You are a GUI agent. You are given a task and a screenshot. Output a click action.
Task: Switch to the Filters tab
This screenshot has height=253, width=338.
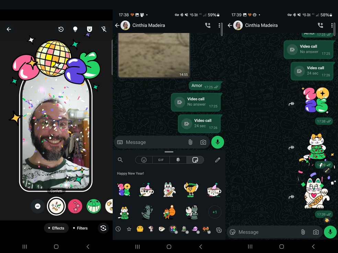coord(80,228)
